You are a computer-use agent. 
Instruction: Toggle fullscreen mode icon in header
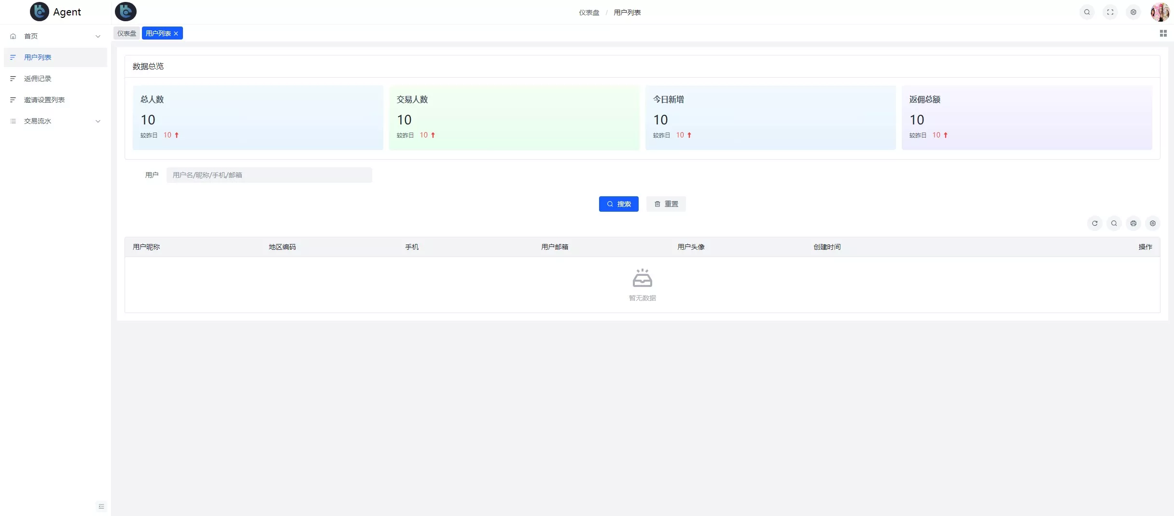[1110, 12]
